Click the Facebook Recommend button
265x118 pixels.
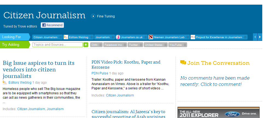(x=52, y=25)
